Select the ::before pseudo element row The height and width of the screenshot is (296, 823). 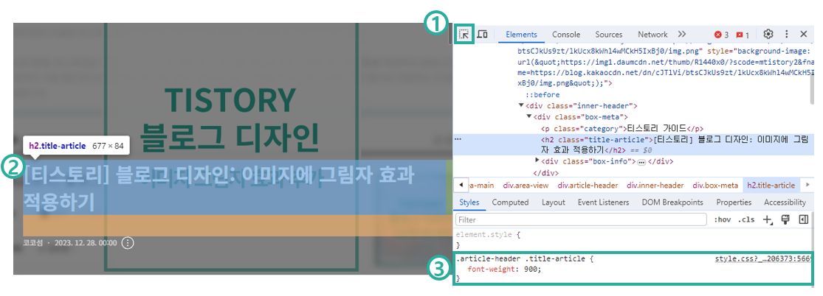543,95
